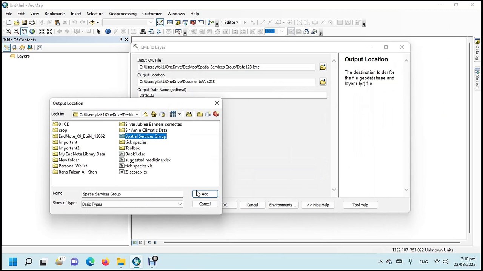Screen dimensions: 483x271
Task: Select the Select Elements arrow tool
Action: [98, 32]
